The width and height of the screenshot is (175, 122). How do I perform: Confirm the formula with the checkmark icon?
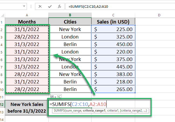50,6
